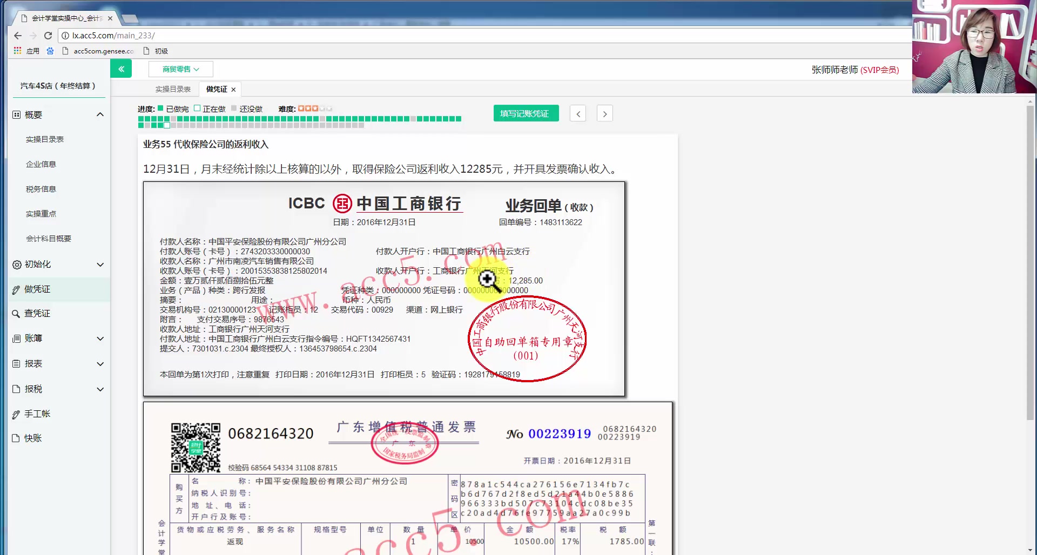Viewport: 1037px width, 555px height.
Task: Select the 做凭证 tab
Action: coord(217,89)
